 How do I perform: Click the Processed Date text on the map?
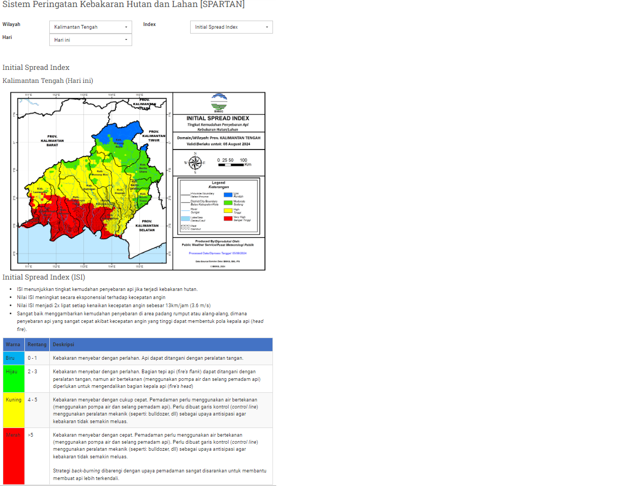click(218, 253)
